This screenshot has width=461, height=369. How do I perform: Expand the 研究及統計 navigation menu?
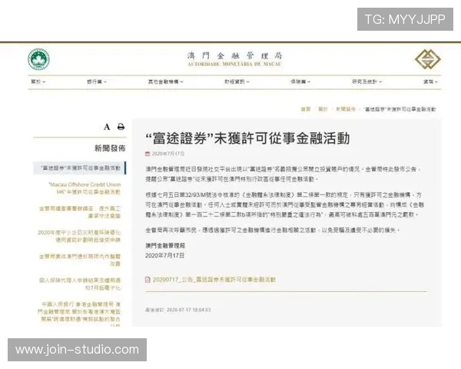(367, 81)
